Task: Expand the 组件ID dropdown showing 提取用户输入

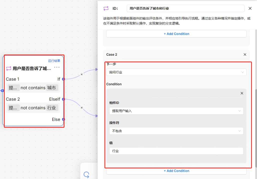Action: coord(176,111)
